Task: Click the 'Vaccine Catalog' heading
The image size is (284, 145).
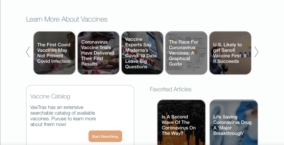Action: click(x=50, y=96)
